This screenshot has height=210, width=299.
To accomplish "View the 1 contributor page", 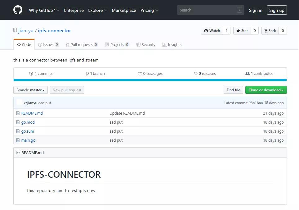I will click(x=259, y=74).
